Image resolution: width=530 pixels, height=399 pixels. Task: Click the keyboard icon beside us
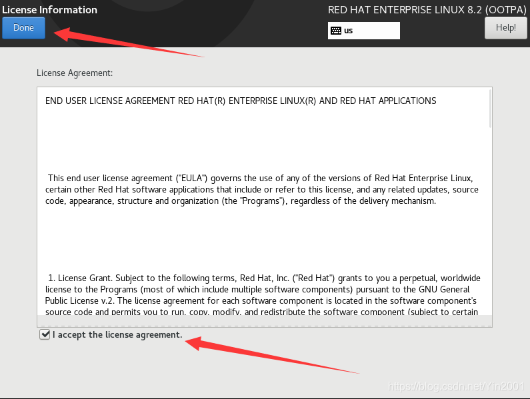tap(335, 31)
